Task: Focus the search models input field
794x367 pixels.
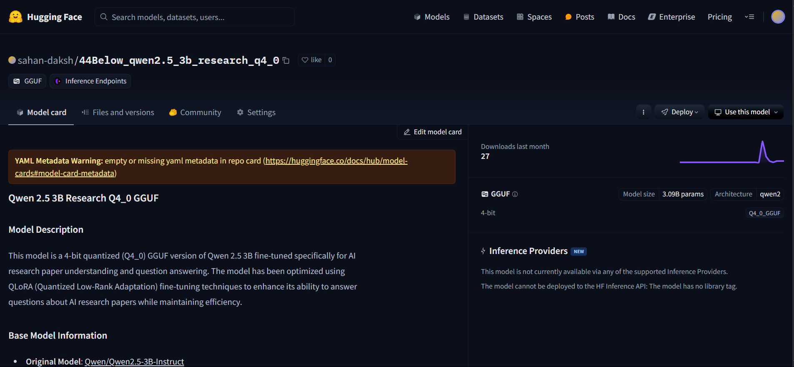Action: (x=195, y=17)
